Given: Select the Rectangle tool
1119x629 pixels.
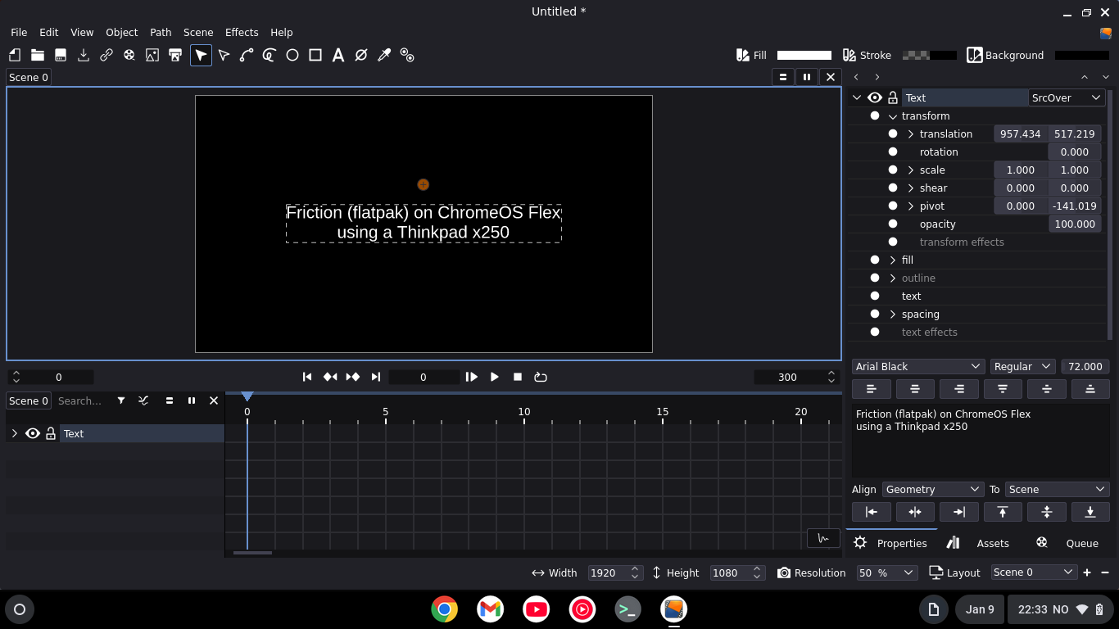Looking at the screenshot, I should click(x=315, y=55).
